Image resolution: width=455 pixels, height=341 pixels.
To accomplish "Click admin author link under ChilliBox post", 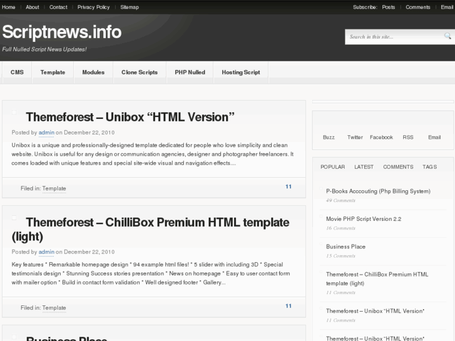I will click(x=46, y=252).
